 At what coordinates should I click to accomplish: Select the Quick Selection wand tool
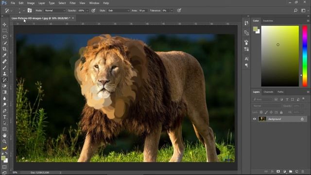4,43
